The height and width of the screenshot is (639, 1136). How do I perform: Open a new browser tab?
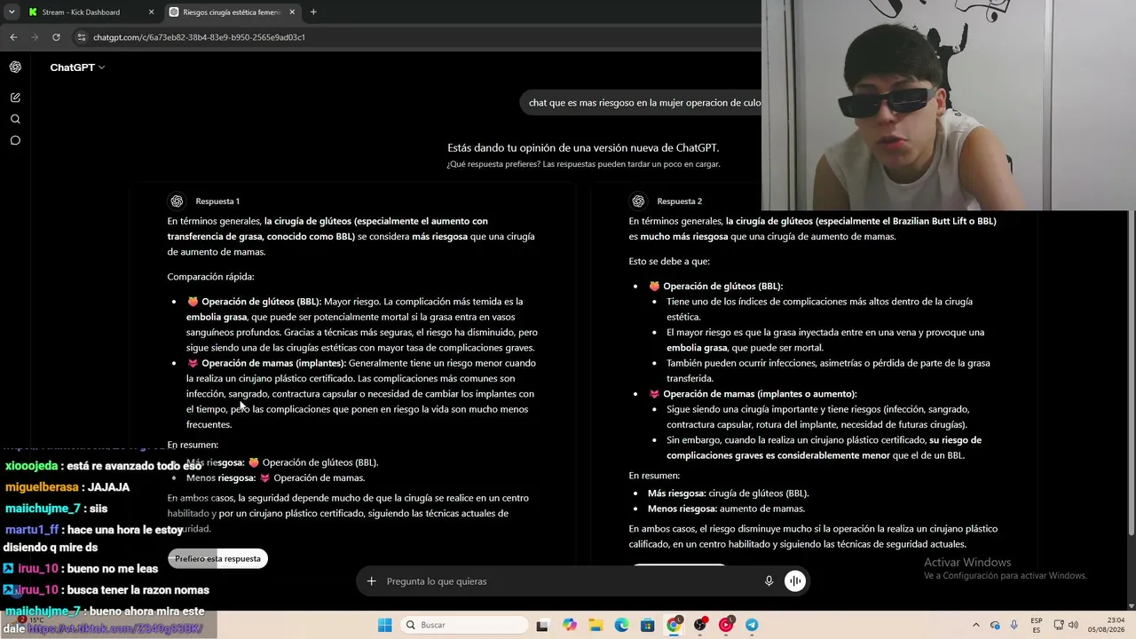coord(313,12)
